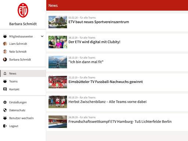Screen dimensions: 188x141
Task: Open red team photo thumbnail
Action: pos(58,82)
